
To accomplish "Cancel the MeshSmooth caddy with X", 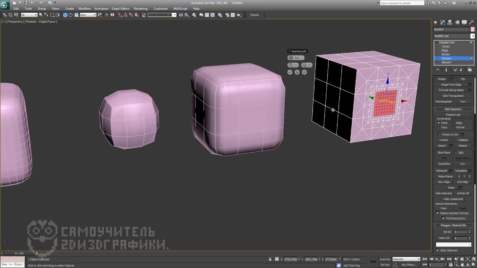I will (304, 72).
